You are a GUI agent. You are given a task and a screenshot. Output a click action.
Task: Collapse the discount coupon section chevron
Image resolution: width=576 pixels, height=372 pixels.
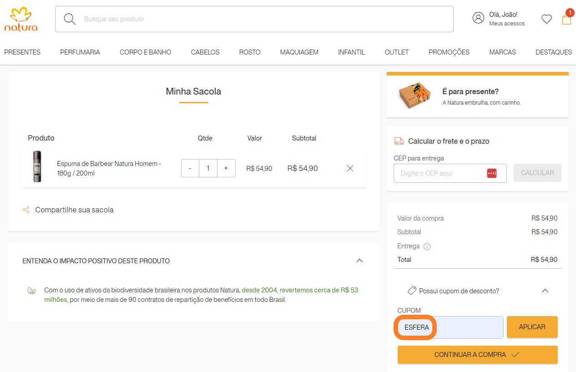pyautogui.click(x=545, y=291)
